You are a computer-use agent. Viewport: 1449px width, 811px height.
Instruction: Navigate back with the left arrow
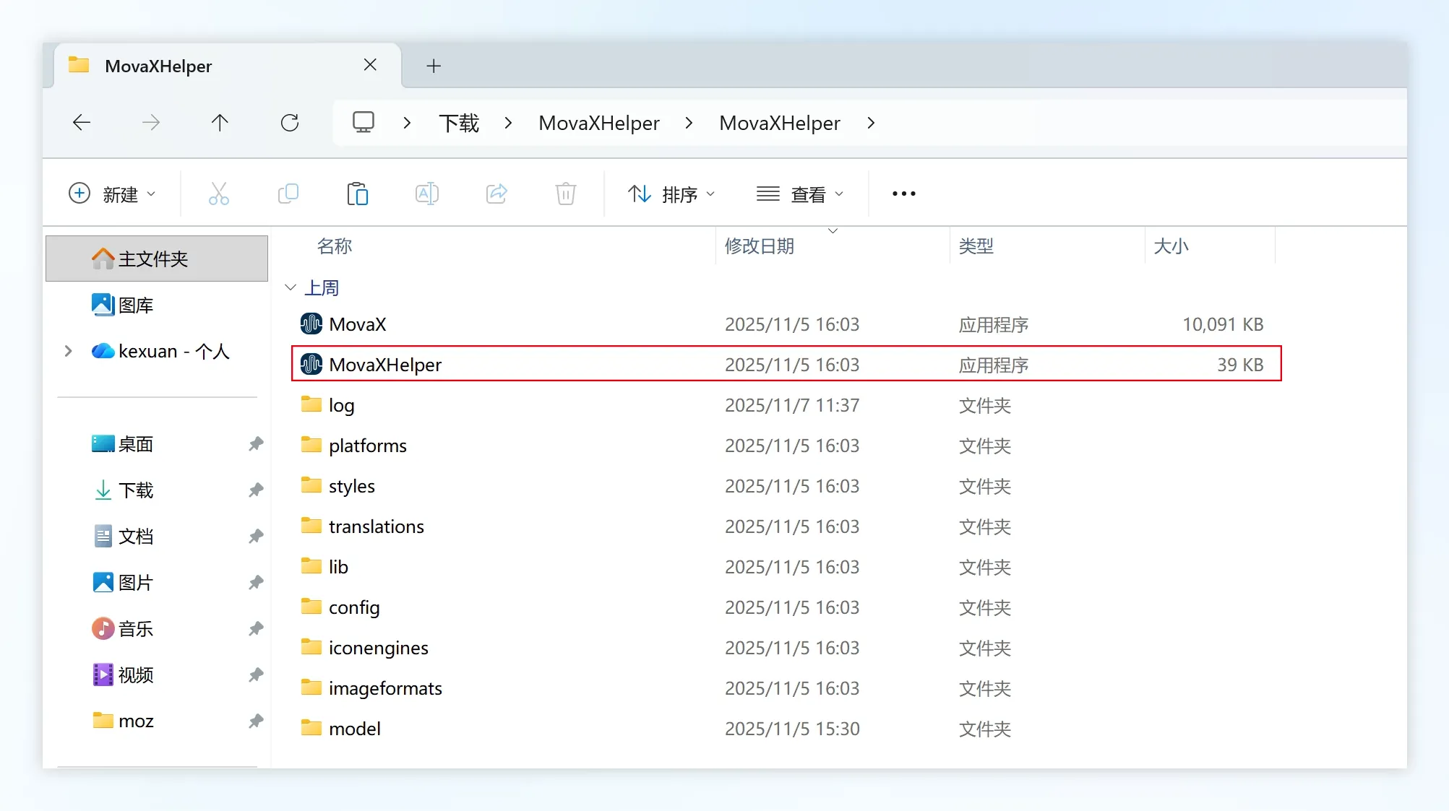click(x=82, y=123)
